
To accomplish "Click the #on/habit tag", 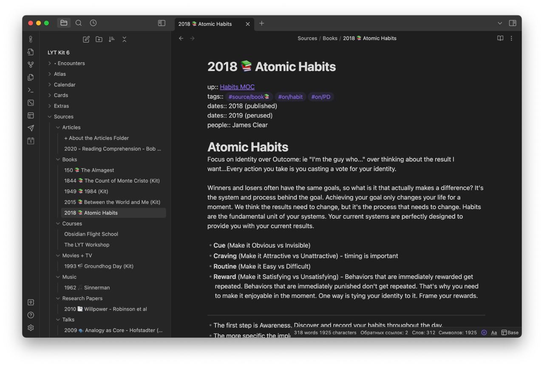I will pos(290,97).
